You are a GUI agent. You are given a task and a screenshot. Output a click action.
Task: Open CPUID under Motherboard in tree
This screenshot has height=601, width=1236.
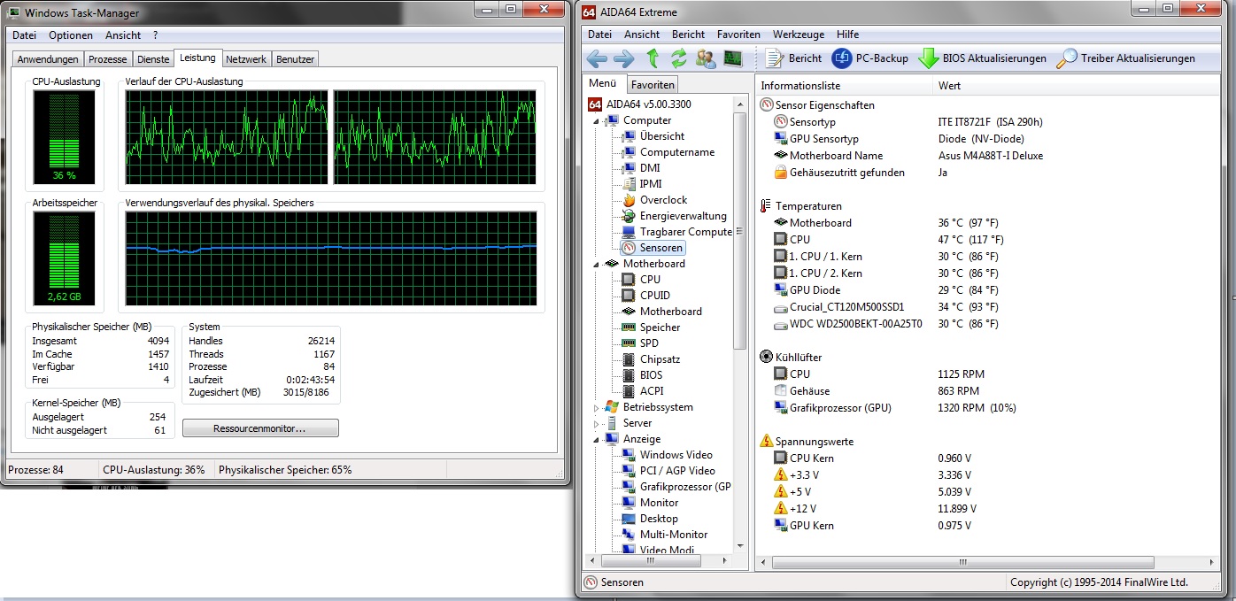[654, 296]
